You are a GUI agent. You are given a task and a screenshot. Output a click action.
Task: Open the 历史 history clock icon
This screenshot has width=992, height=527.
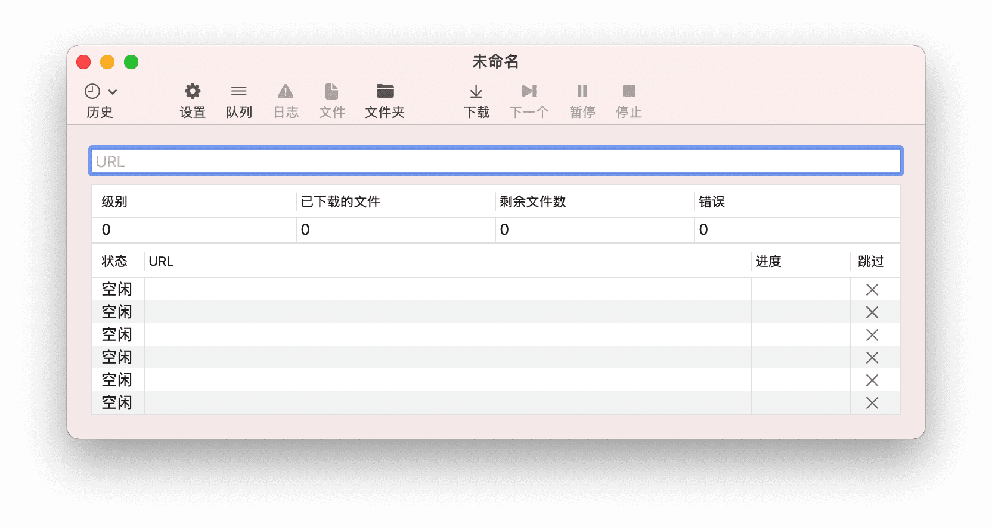click(92, 91)
